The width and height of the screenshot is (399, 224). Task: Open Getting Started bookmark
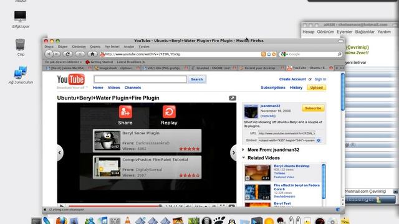(x=100, y=62)
